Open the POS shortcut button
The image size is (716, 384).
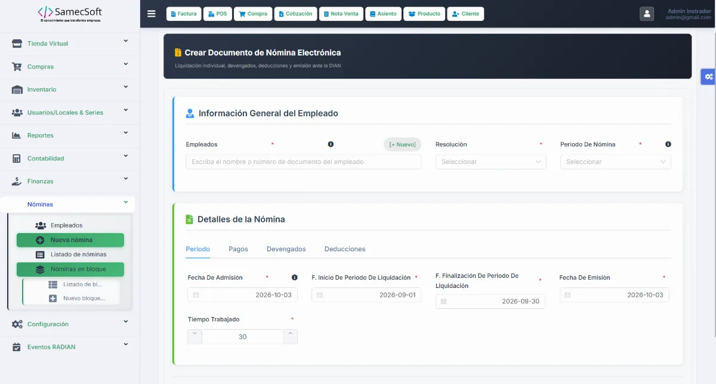click(217, 14)
